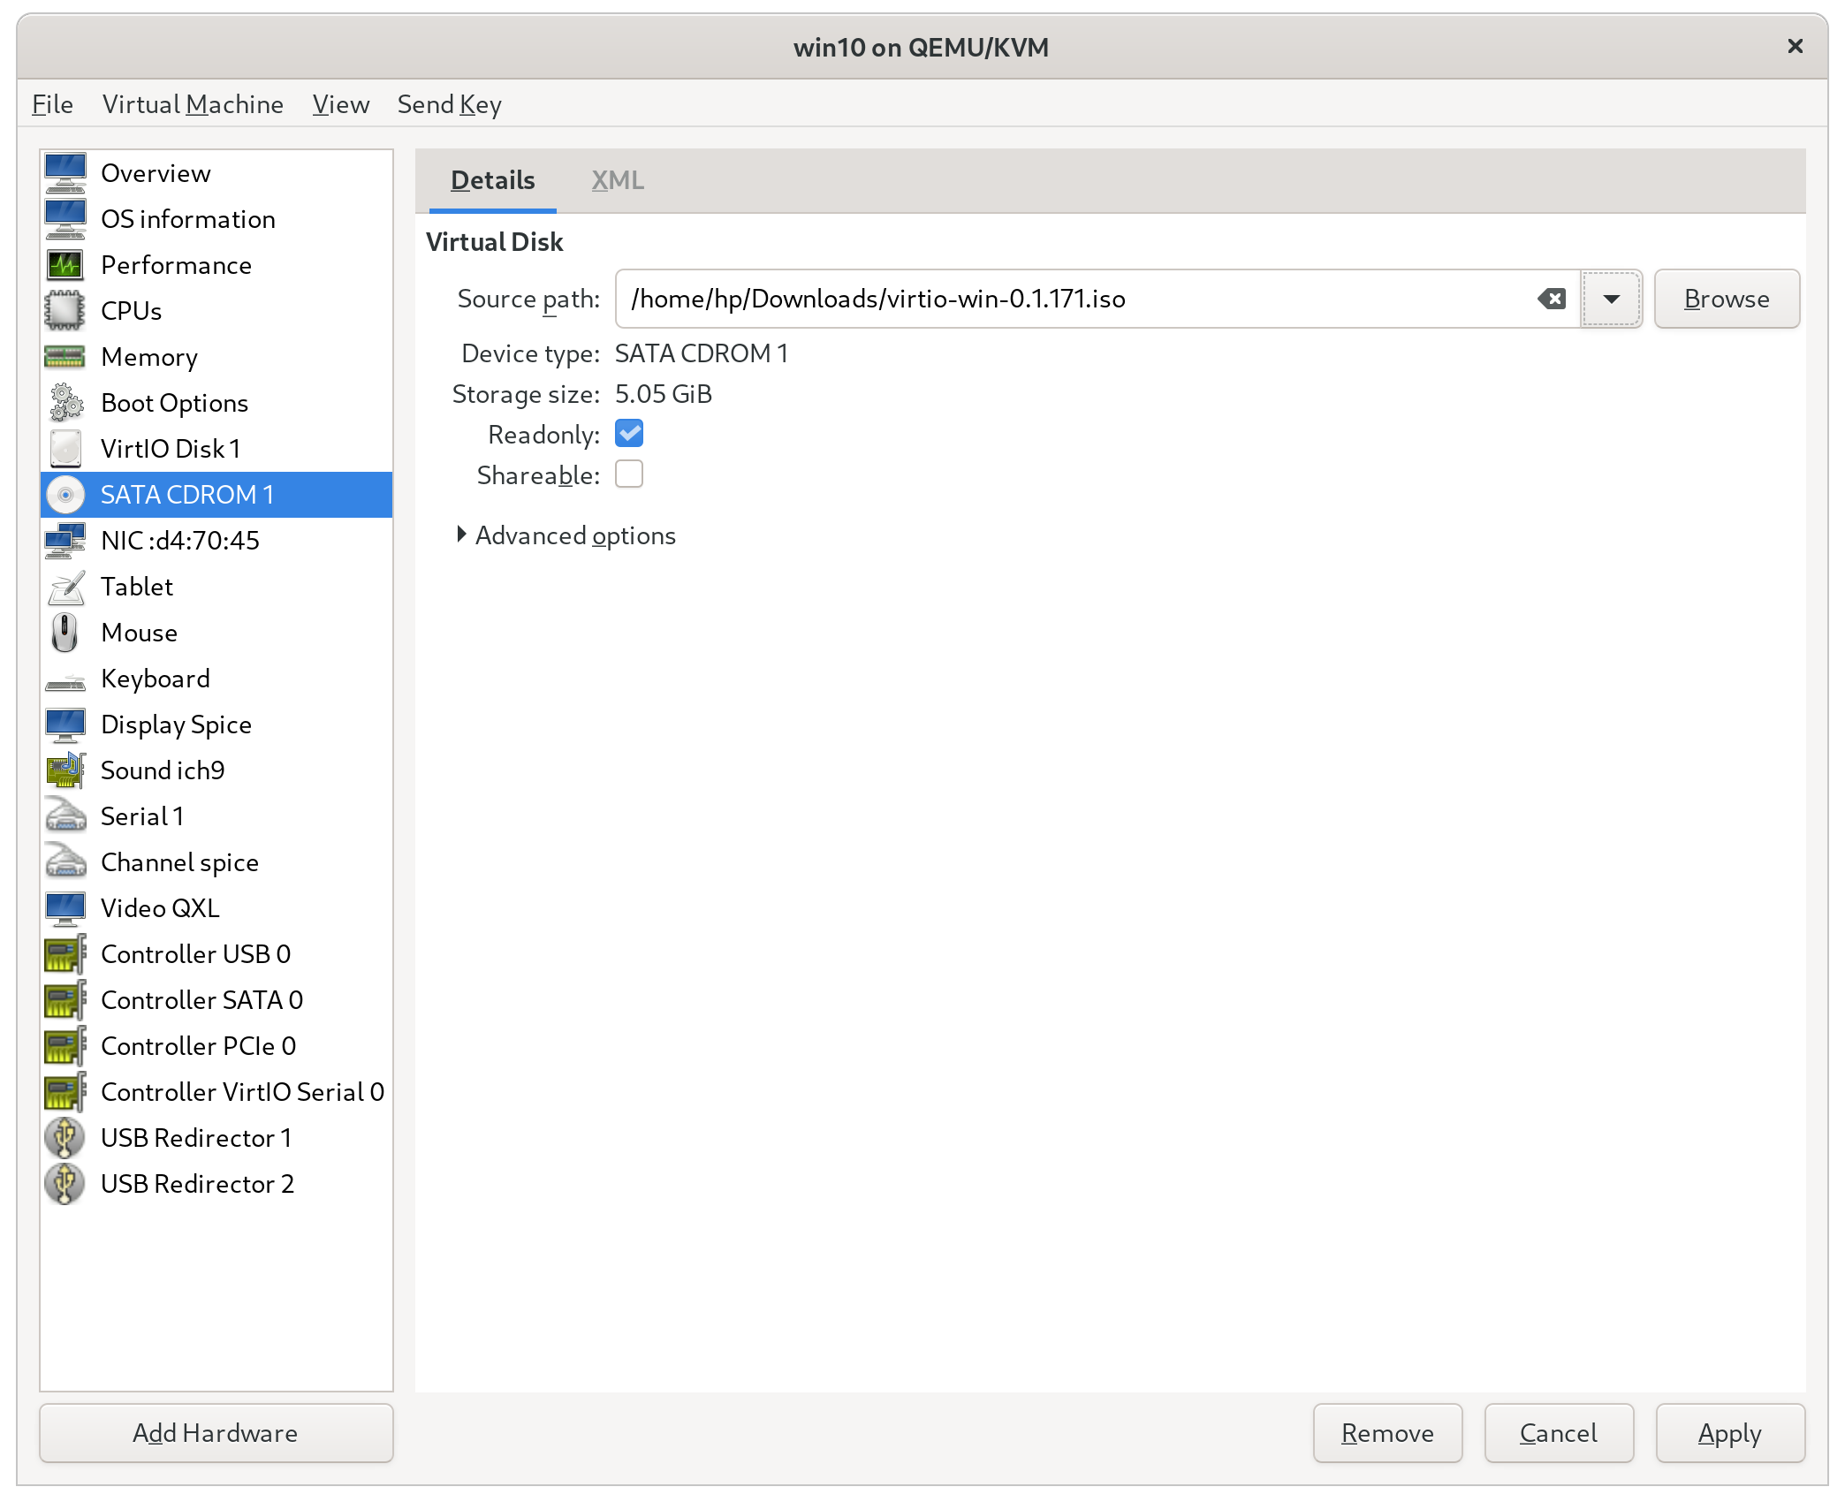
Task: Click the VirtIO Disk 1 drive icon
Action: [65, 448]
